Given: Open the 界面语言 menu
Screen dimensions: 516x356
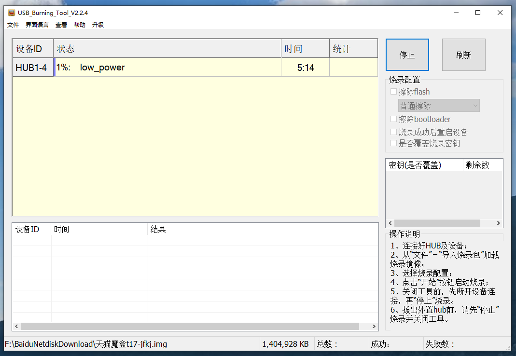Looking at the screenshot, I should (37, 25).
